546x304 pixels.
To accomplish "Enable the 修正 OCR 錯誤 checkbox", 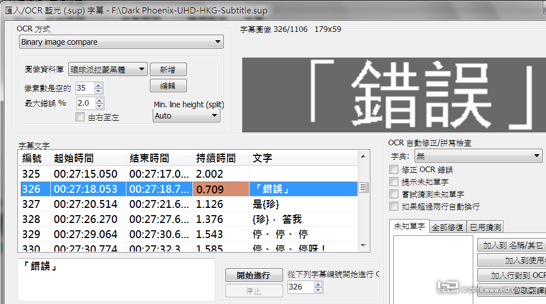I will click(394, 169).
